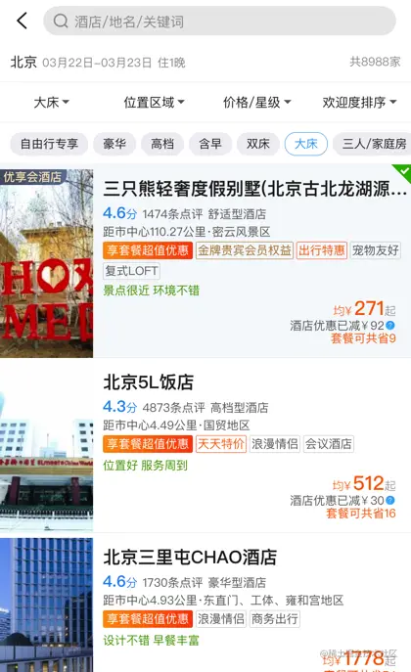This screenshot has height=672, width=411.
Task: Tap the back arrow icon
Action: 22,21
